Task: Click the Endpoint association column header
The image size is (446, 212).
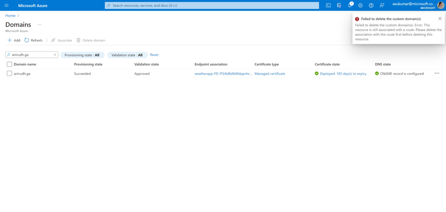Action: (x=211, y=64)
